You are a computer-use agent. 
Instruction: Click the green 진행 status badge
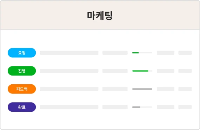point(22,71)
